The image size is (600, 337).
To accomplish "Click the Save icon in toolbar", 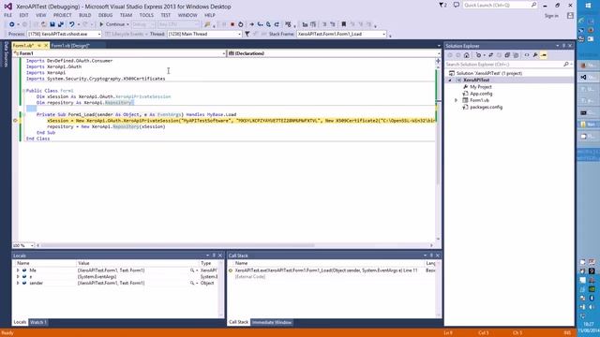I will click(52, 24).
